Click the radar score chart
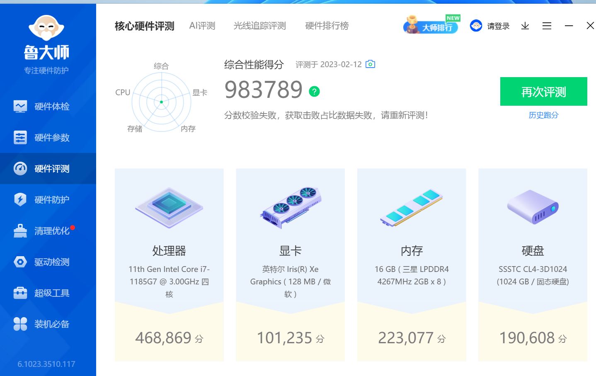 (x=161, y=102)
